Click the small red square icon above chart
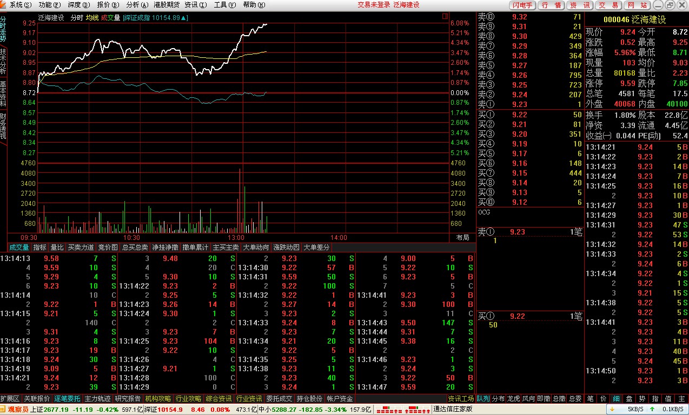This screenshot has height=415, width=689. point(445,16)
